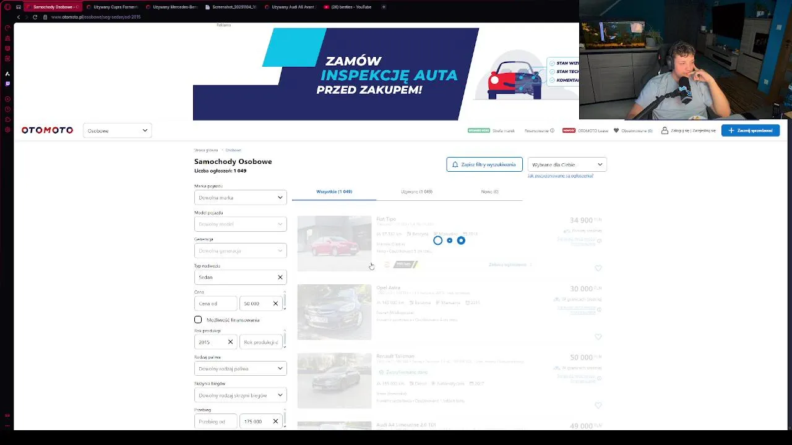Open sidebar settings gear icon

(x=7, y=129)
